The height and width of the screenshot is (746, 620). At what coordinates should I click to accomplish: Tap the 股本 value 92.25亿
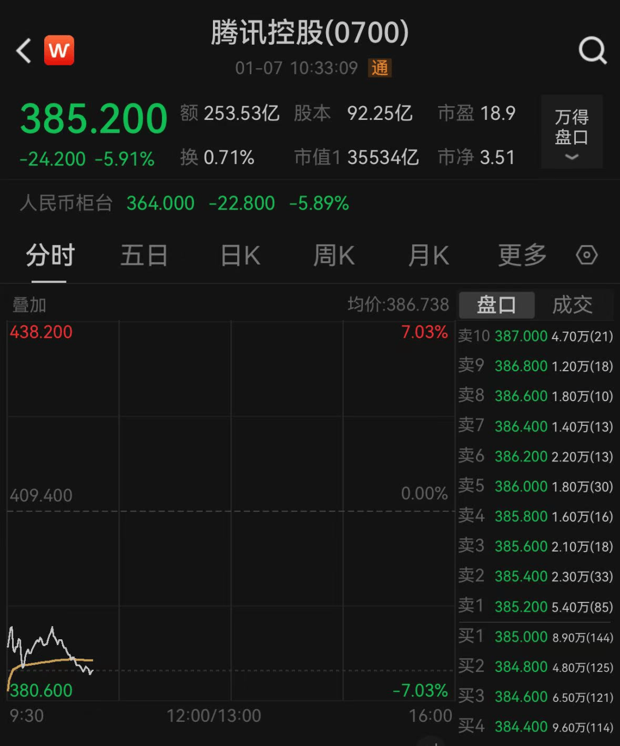[x=379, y=113]
